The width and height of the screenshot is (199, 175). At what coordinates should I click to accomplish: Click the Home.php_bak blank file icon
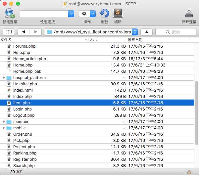9,71
